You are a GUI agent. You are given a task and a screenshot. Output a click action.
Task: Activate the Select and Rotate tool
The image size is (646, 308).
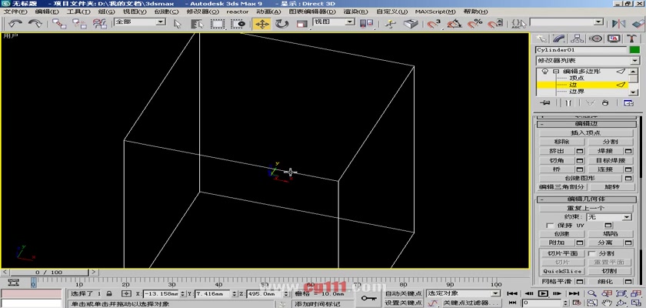tap(281, 24)
